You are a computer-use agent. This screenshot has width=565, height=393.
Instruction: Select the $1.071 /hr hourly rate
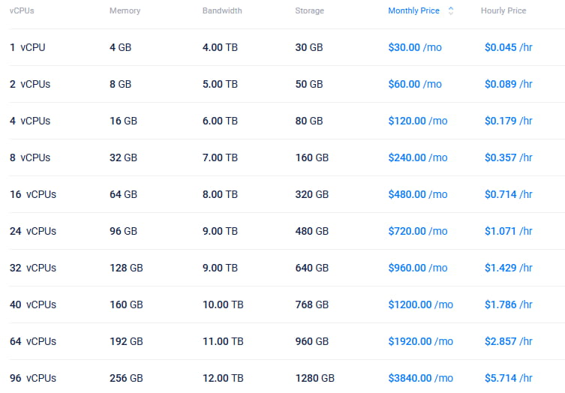click(x=508, y=231)
